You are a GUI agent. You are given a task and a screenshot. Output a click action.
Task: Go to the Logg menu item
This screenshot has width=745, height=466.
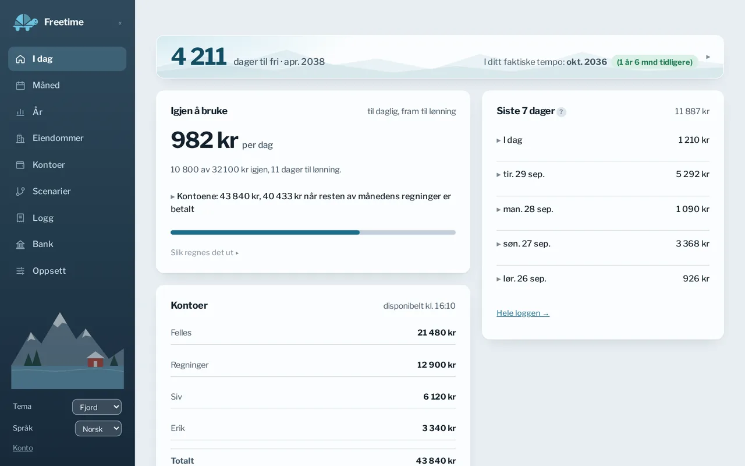67,218
